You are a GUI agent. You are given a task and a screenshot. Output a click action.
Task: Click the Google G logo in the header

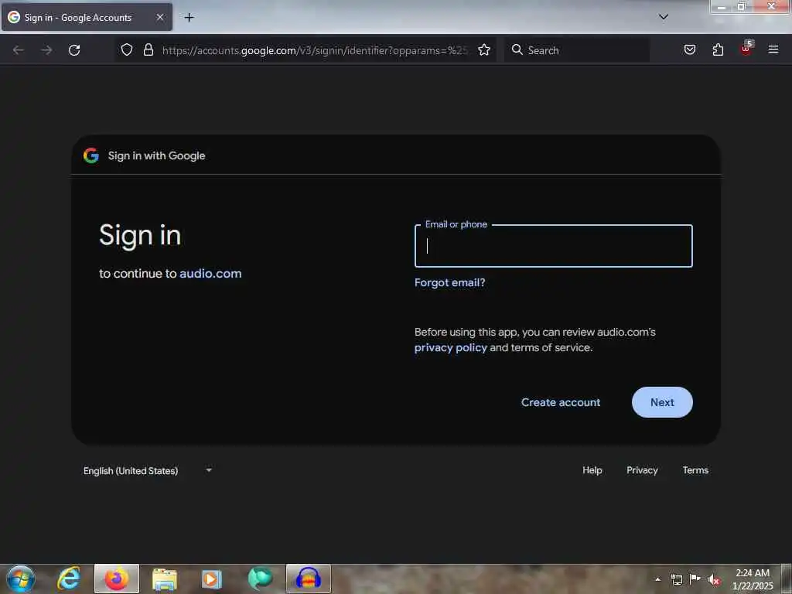coord(91,155)
